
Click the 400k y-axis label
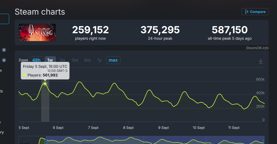[x=260, y=93]
